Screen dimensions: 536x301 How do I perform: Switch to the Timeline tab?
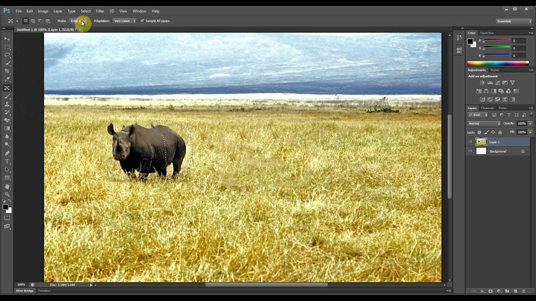click(44, 291)
